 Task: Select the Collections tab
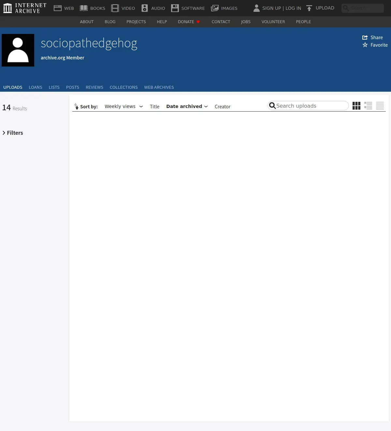pyautogui.click(x=124, y=87)
